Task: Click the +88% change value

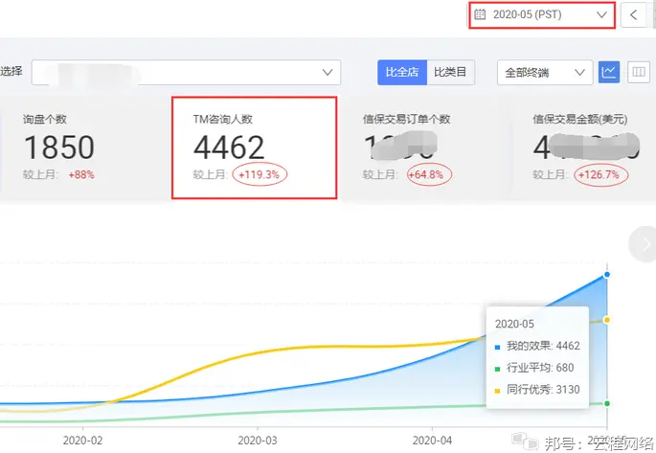Action: pos(81,175)
